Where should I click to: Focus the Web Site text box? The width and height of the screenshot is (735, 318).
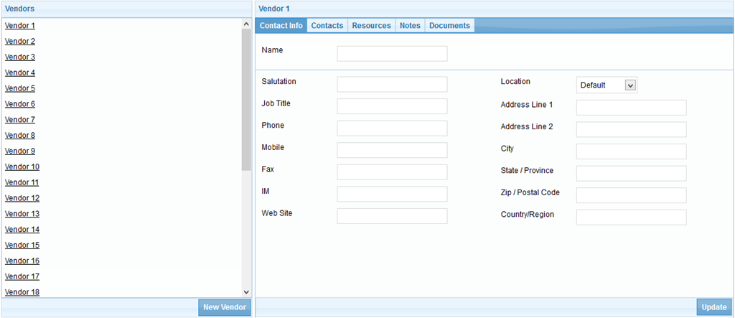[392, 216]
